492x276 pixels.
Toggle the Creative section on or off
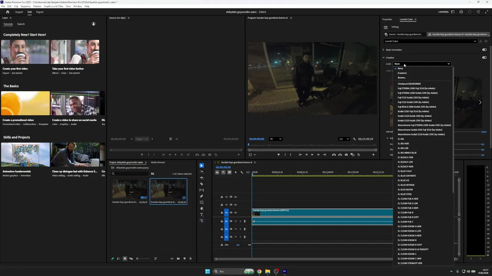484,58
